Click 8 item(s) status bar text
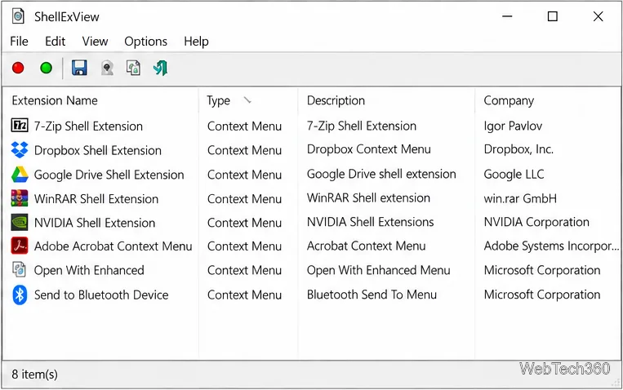Screen dimensions: 623x390 34,374
